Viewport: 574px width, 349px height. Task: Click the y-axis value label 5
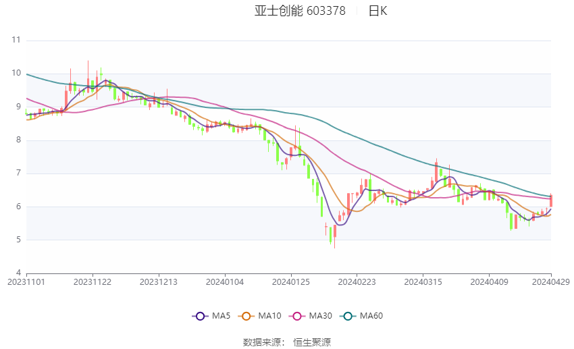(x=18, y=240)
